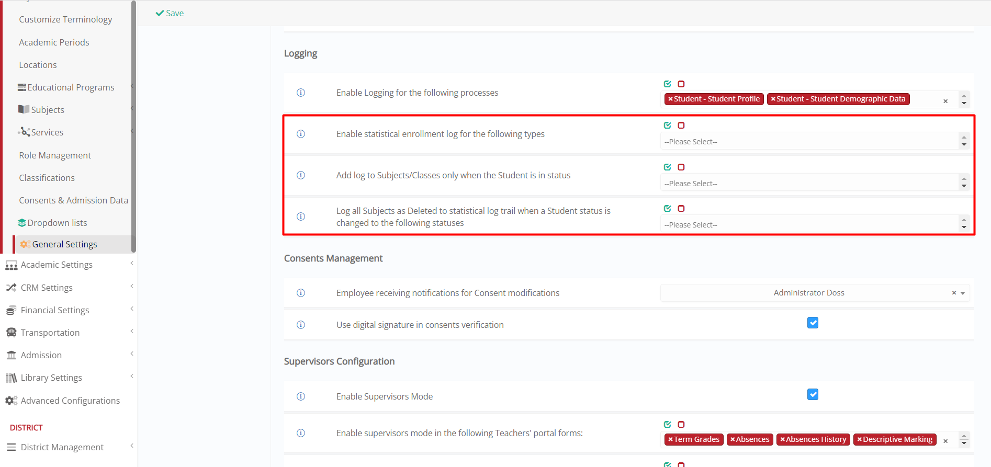The width and height of the screenshot is (991, 467).
Task: Remove the Student - Student Profile tag
Action: 670,99
